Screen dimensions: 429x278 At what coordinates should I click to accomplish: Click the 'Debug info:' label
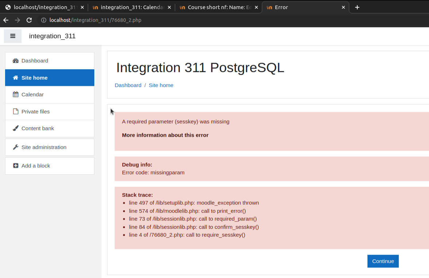(137, 164)
